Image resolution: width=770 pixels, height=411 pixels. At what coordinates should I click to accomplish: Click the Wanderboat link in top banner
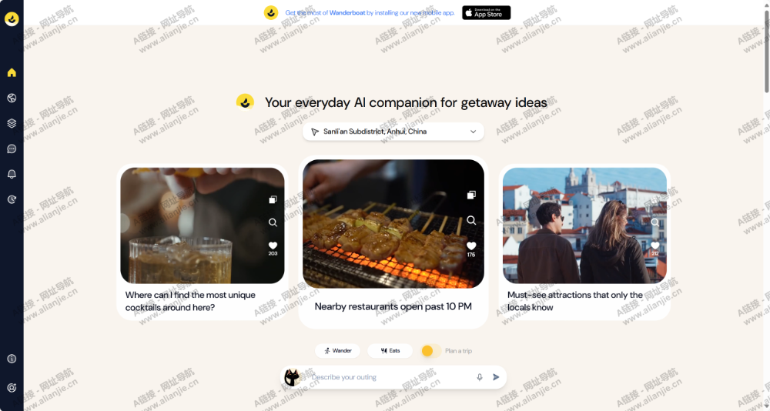point(347,13)
